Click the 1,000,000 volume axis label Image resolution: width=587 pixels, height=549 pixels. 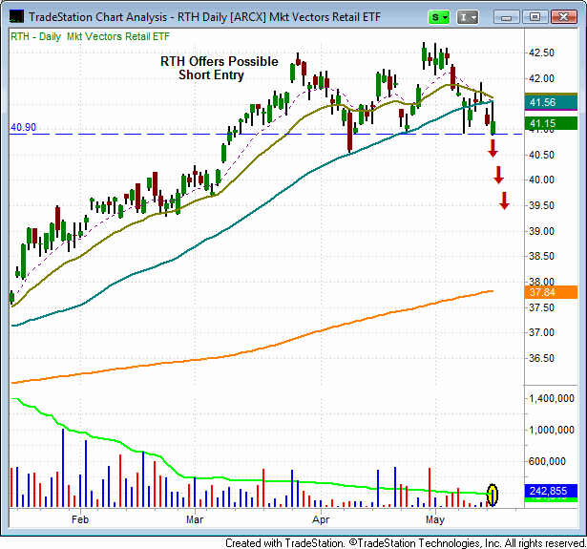pyautogui.click(x=552, y=430)
